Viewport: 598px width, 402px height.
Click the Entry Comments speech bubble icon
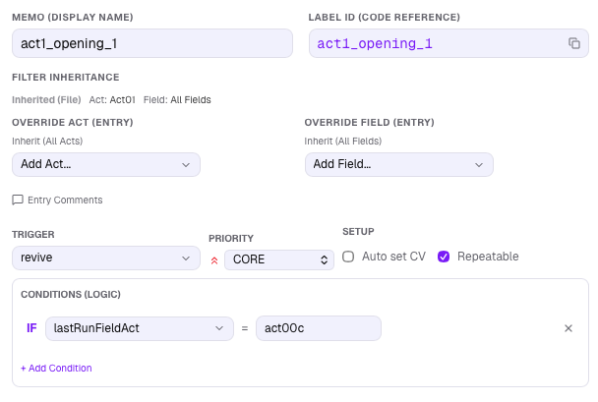tap(18, 200)
